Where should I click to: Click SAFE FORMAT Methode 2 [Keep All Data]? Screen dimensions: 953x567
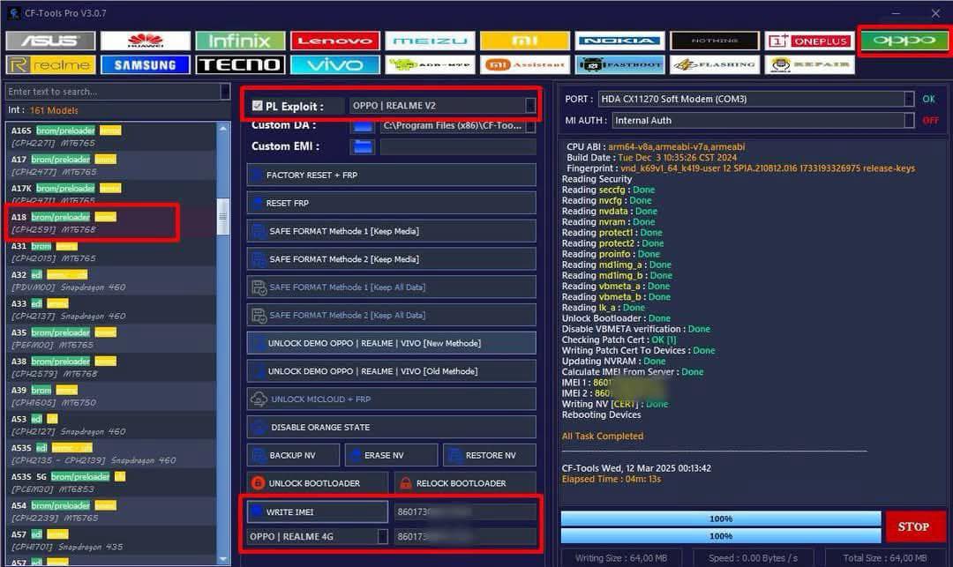[392, 315]
